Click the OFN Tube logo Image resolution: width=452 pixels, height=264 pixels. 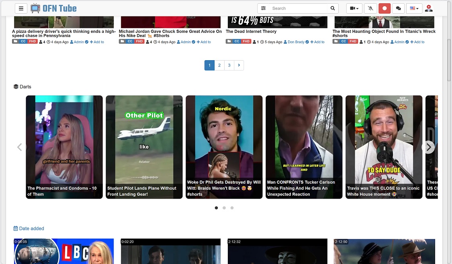tap(54, 8)
